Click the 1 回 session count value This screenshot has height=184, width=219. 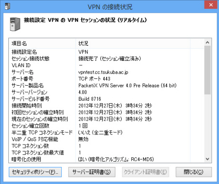[83, 126]
